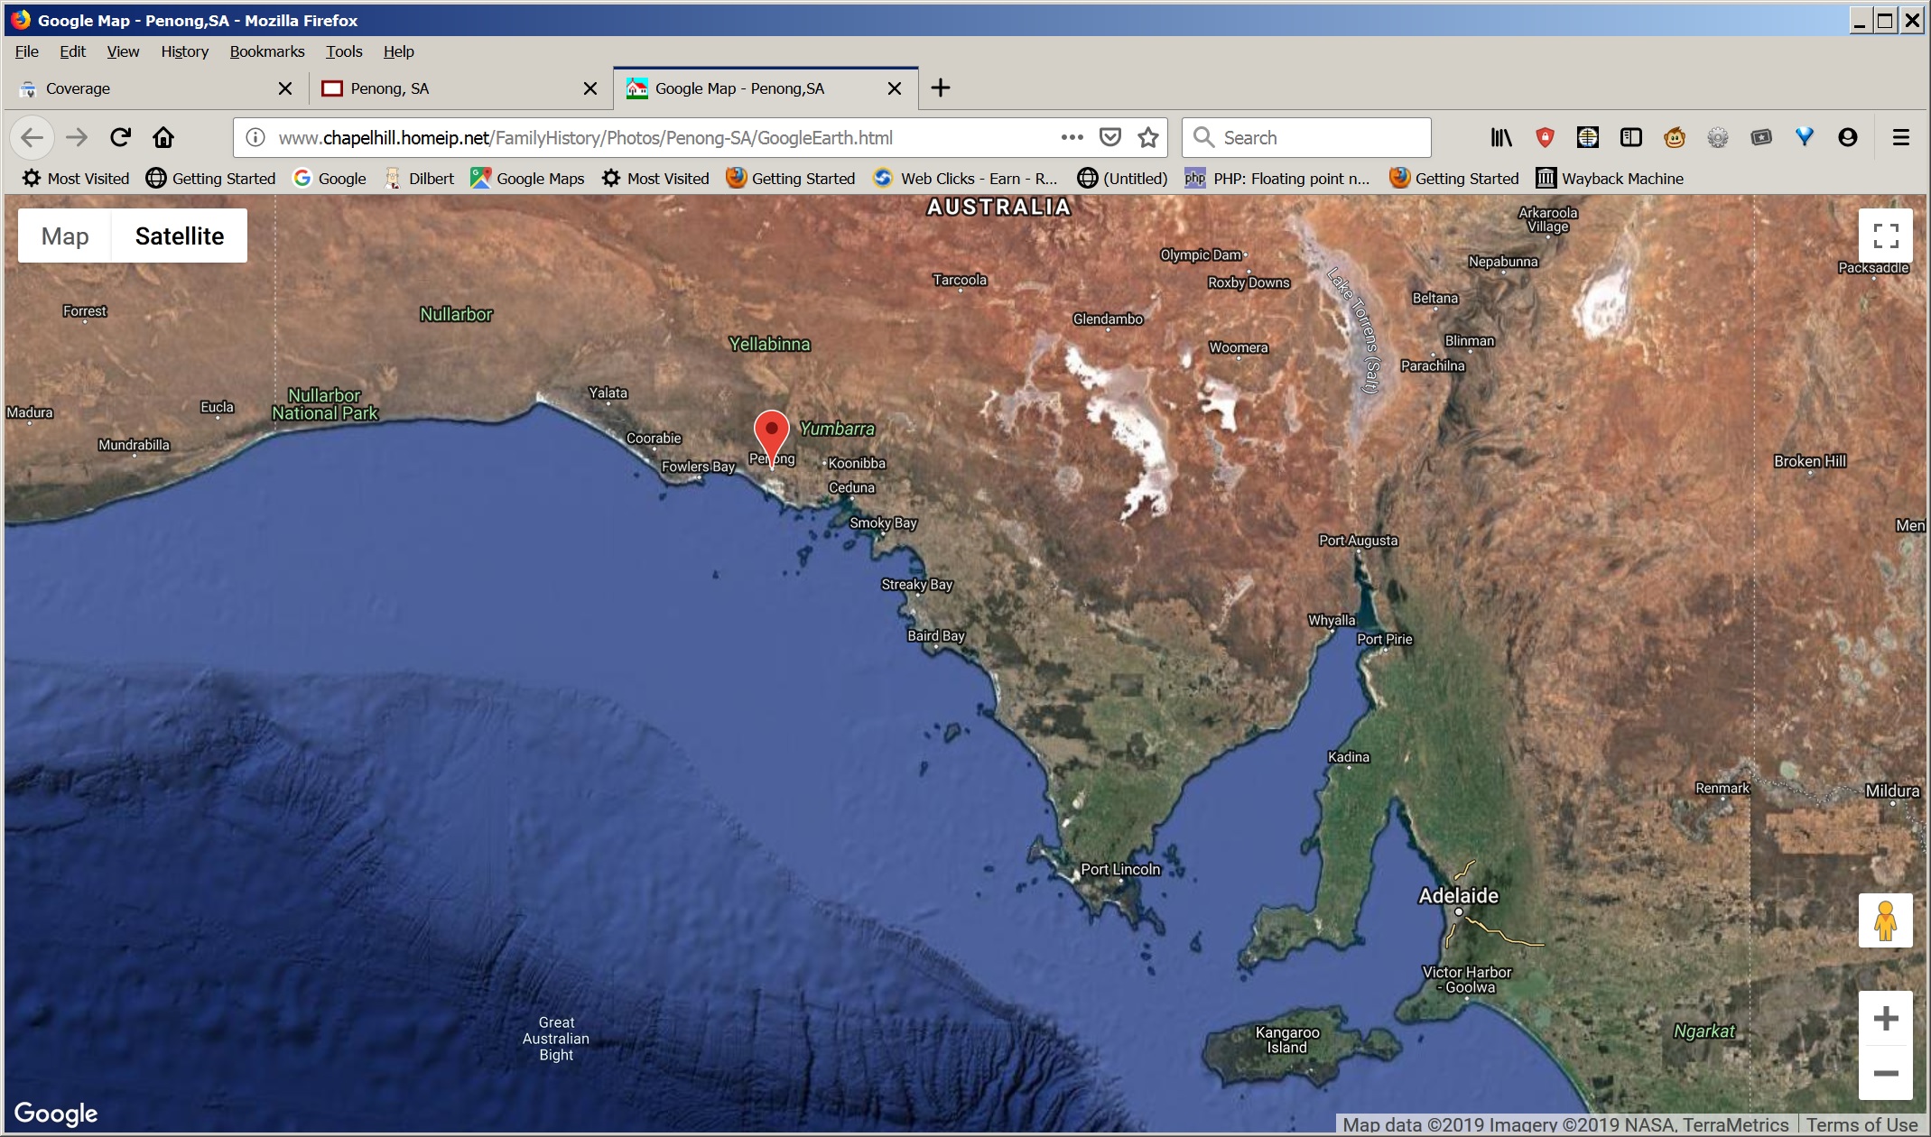The width and height of the screenshot is (1931, 1137).
Task: Open Firefox hamburger application menu
Action: [x=1900, y=137]
